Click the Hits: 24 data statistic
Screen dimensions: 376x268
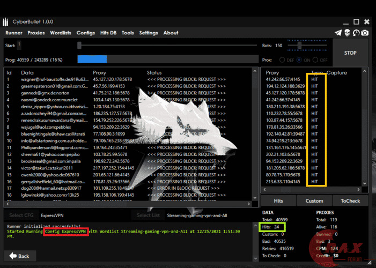pos(270,227)
